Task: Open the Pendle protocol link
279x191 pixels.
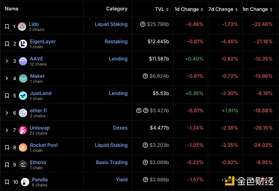Action: (40, 179)
